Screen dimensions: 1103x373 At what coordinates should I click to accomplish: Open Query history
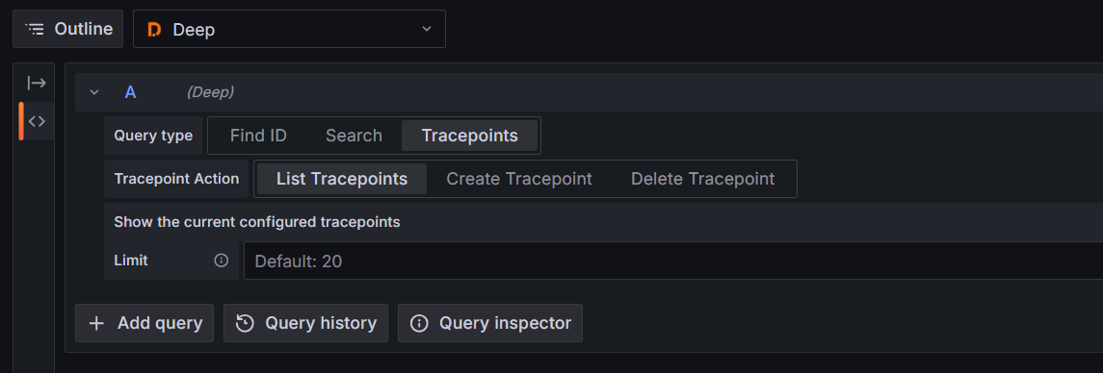click(305, 323)
